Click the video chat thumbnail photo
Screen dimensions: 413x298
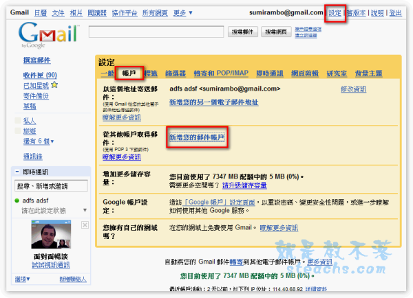click(51, 234)
